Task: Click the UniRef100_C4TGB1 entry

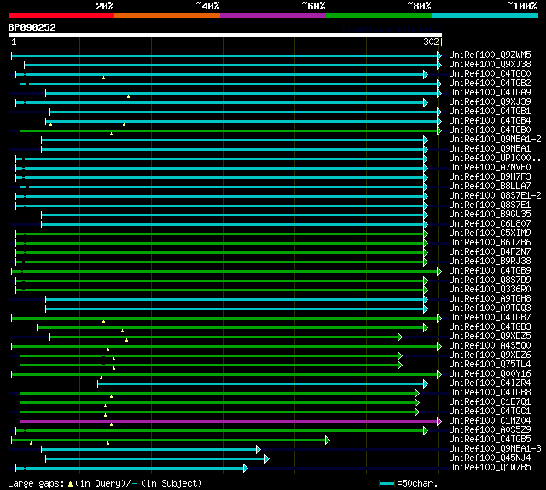Action: [x=490, y=112]
